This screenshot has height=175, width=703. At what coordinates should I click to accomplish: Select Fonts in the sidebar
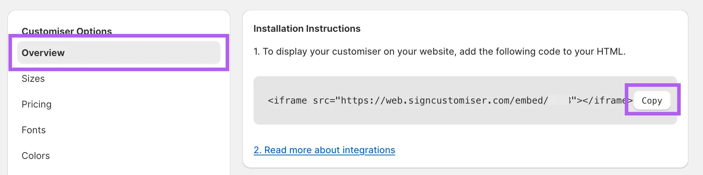point(34,130)
